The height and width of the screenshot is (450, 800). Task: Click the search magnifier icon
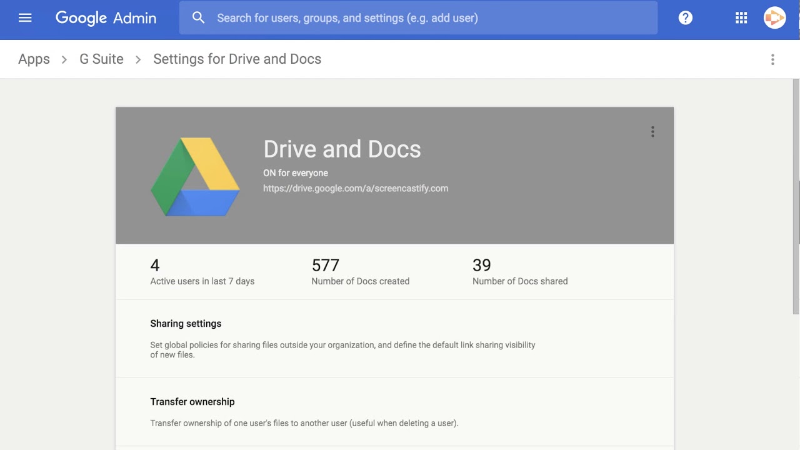199,18
